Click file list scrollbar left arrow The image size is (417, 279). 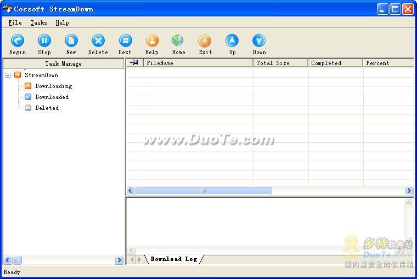131,190
